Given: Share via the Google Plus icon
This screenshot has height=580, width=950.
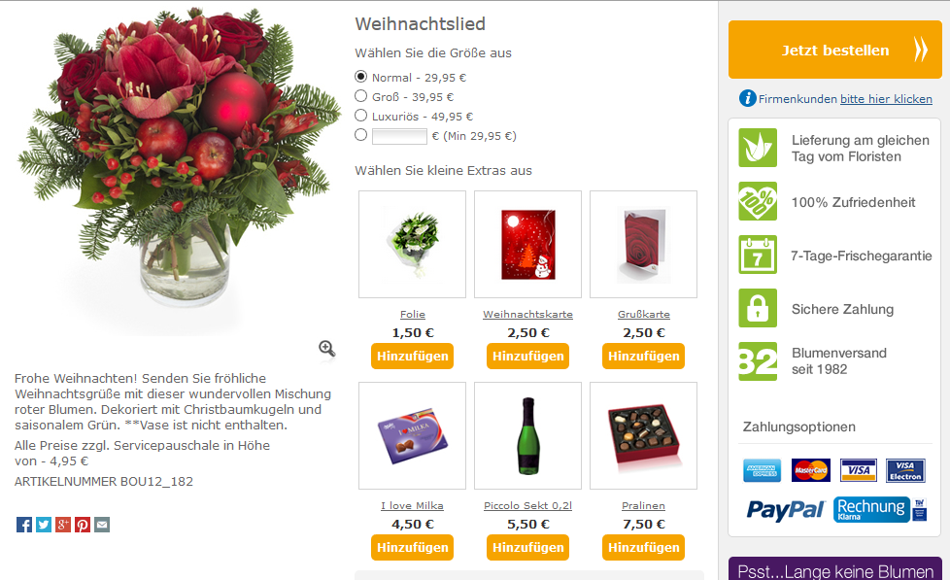Looking at the screenshot, I should [63, 525].
